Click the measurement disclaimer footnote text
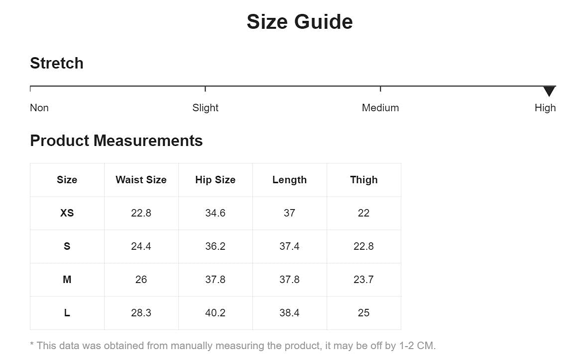 [x=233, y=346]
